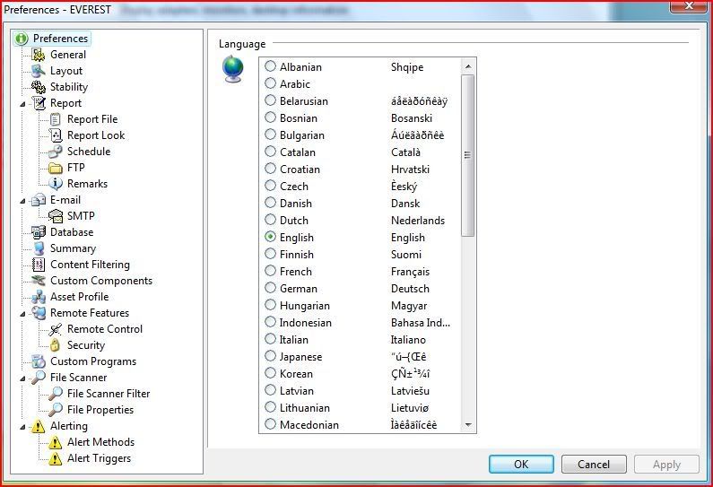
Task: Collapse the Remote Features tree node
Action: point(22,314)
